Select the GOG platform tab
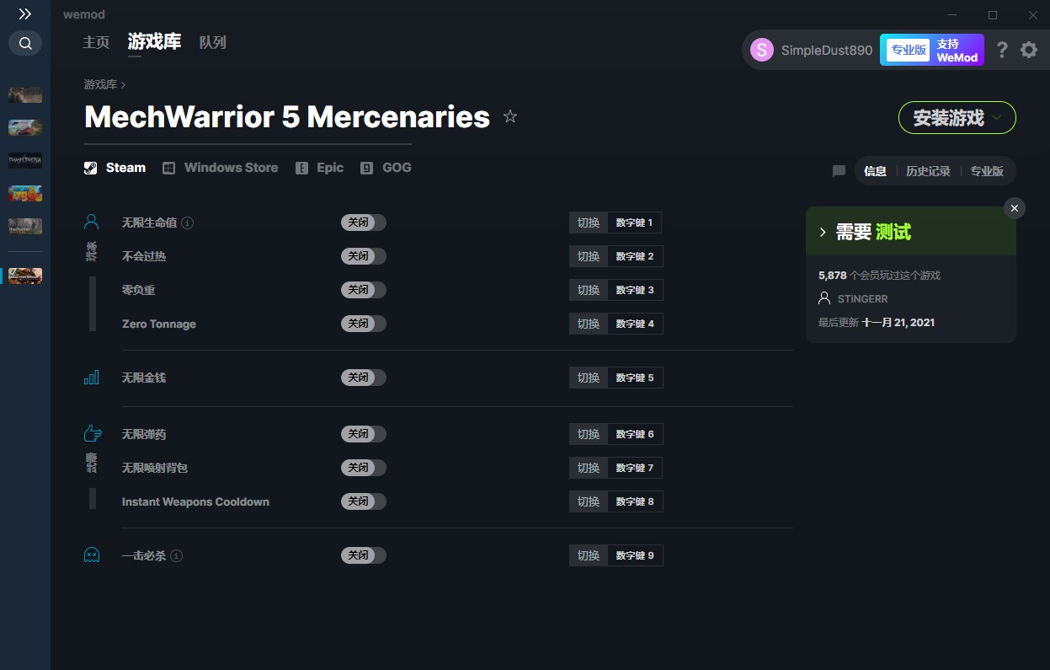This screenshot has height=670, width=1050. [x=386, y=168]
